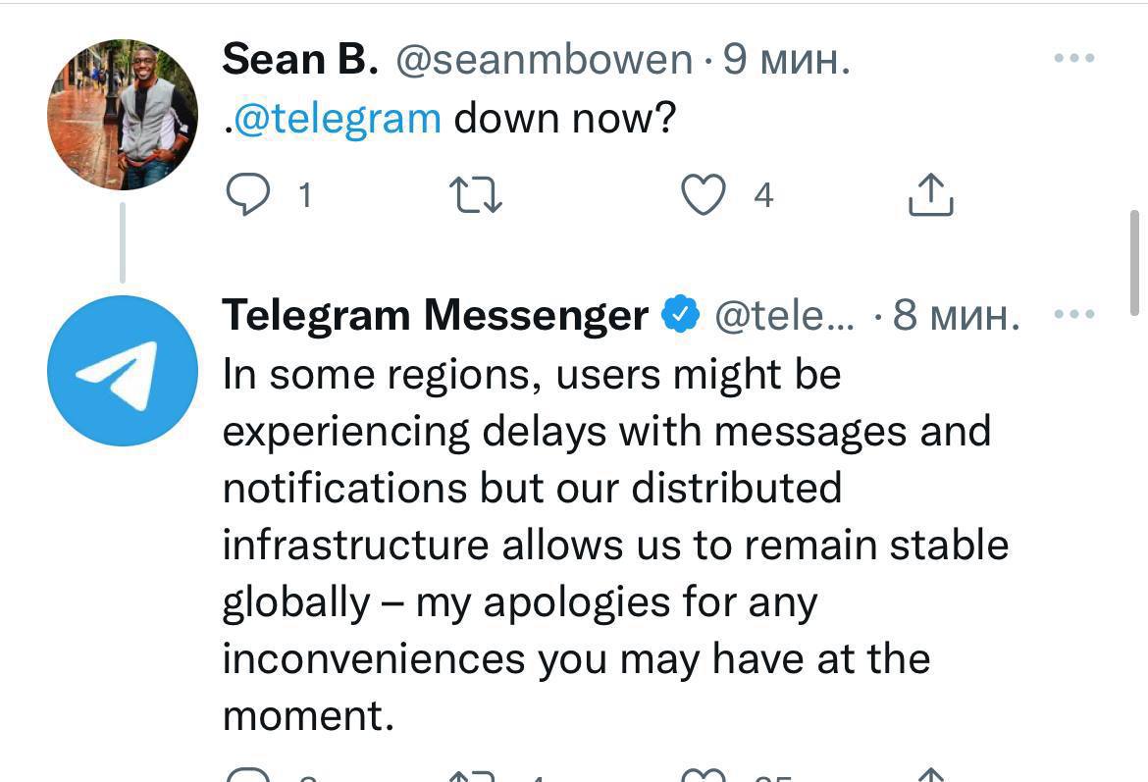Visit the @seanmbowen handle

coord(544,60)
